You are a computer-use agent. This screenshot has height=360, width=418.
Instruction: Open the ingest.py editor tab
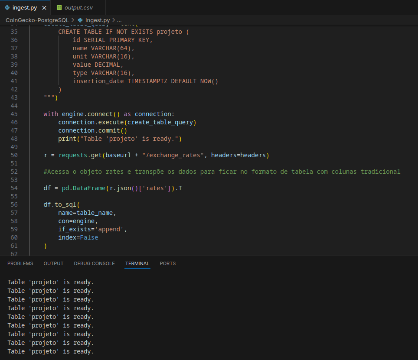pyautogui.click(x=25, y=8)
